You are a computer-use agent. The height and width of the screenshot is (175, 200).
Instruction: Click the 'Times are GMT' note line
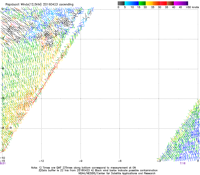[x=84, y=168]
